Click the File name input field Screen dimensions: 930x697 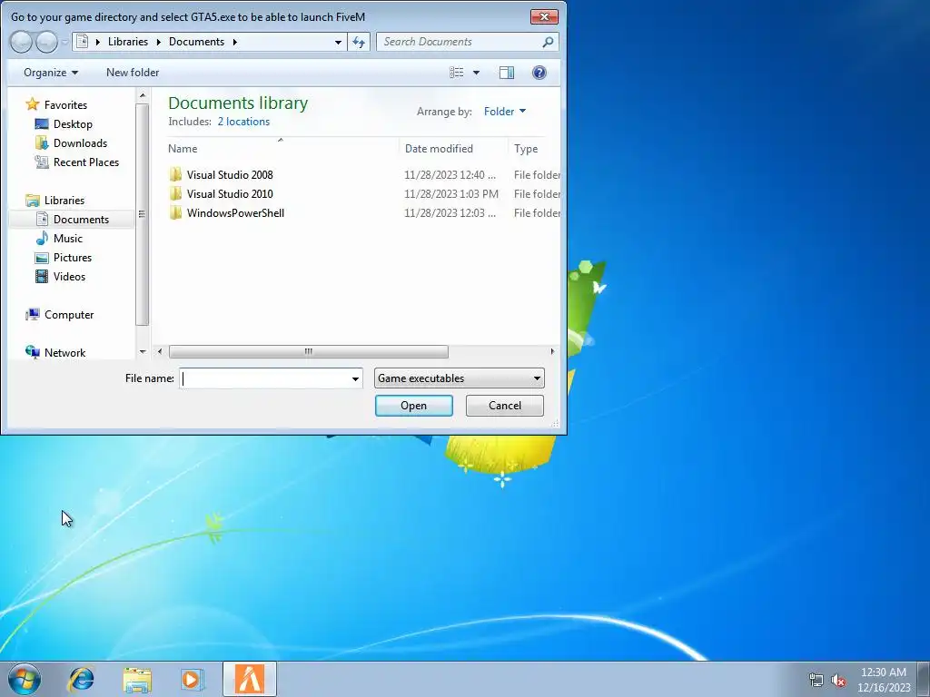[264, 378]
